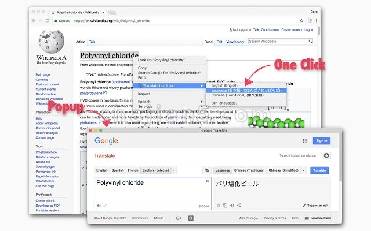Select Spanish source language button
Screen dimensions: 371x231
[118, 170]
